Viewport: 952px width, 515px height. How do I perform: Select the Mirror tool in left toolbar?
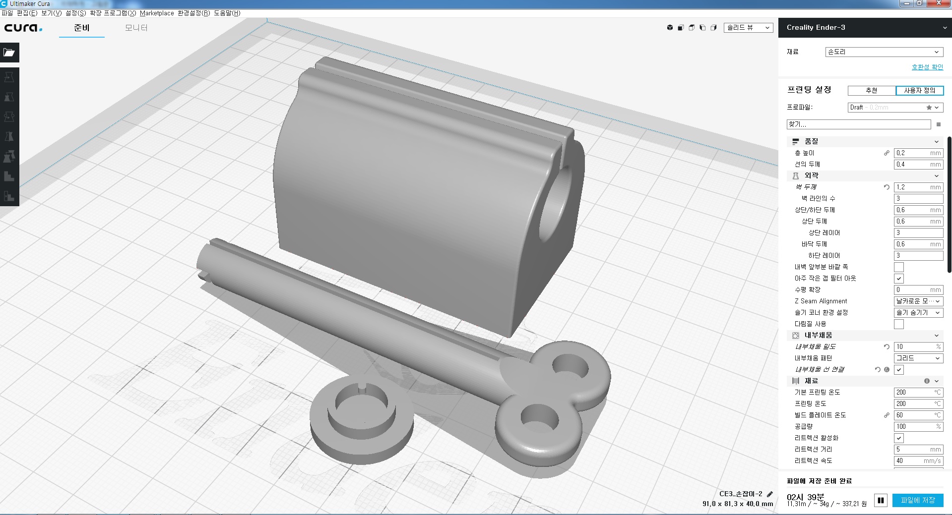tap(9, 137)
